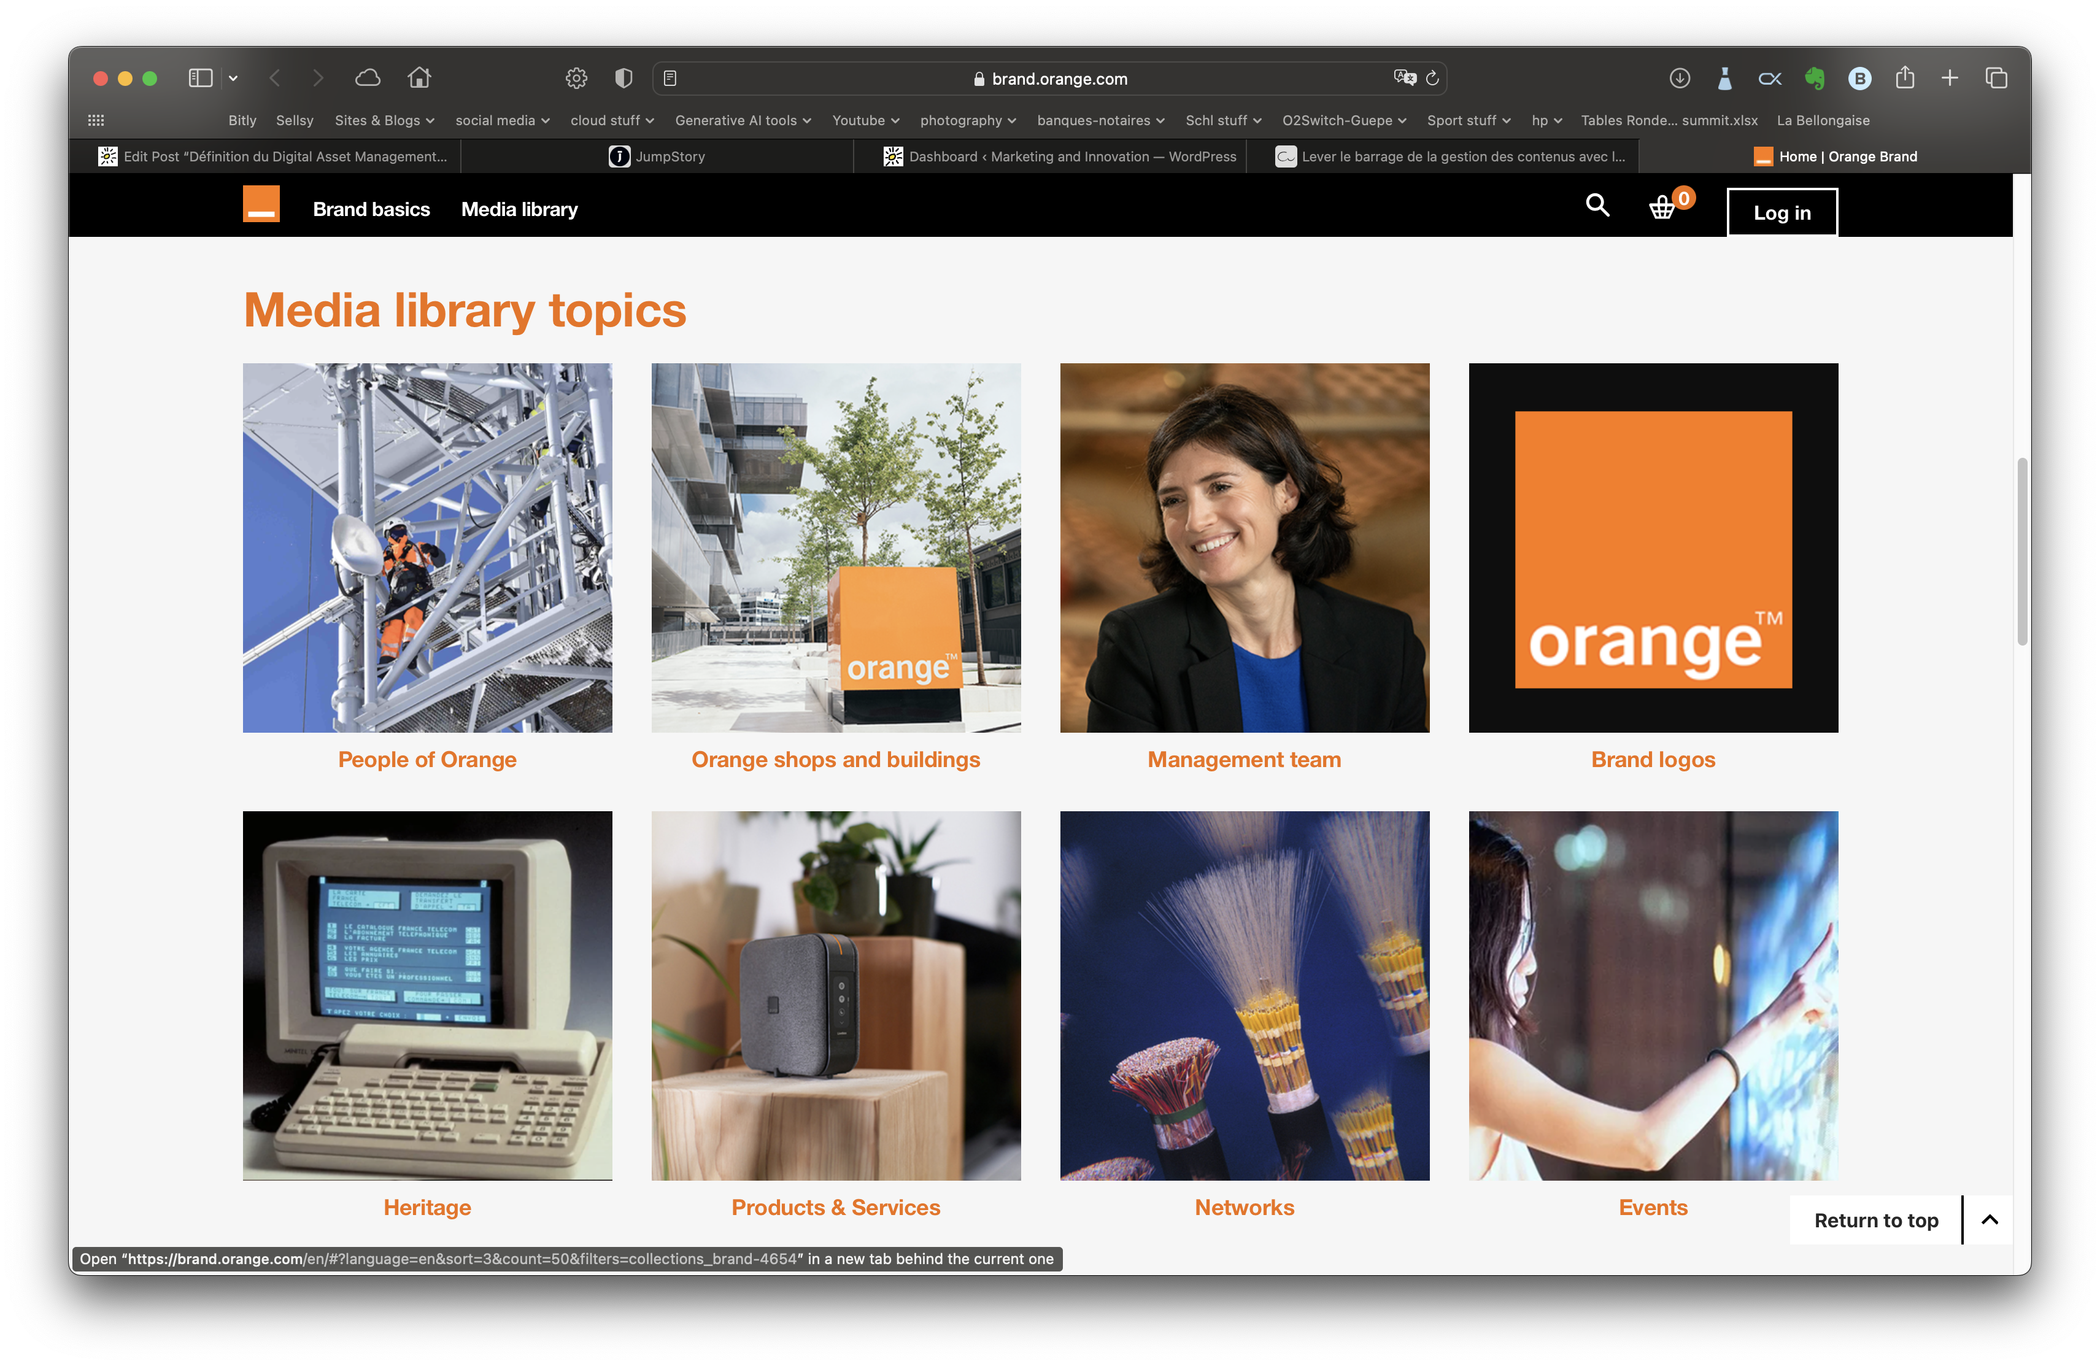
Task: Open the favorites grid dots icon
Action: click(96, 120)
